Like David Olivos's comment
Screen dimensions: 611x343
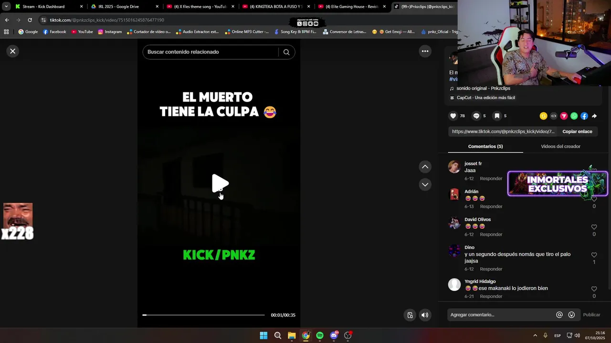pyautogui.click(x=594, y=227)
